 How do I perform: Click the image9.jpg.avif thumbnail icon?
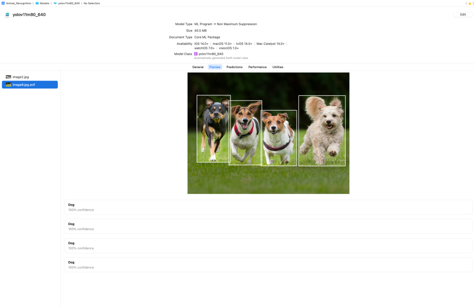(x=8, y=85)
